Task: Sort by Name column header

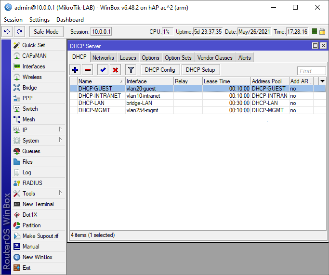Action: click(x=101, y=81)
